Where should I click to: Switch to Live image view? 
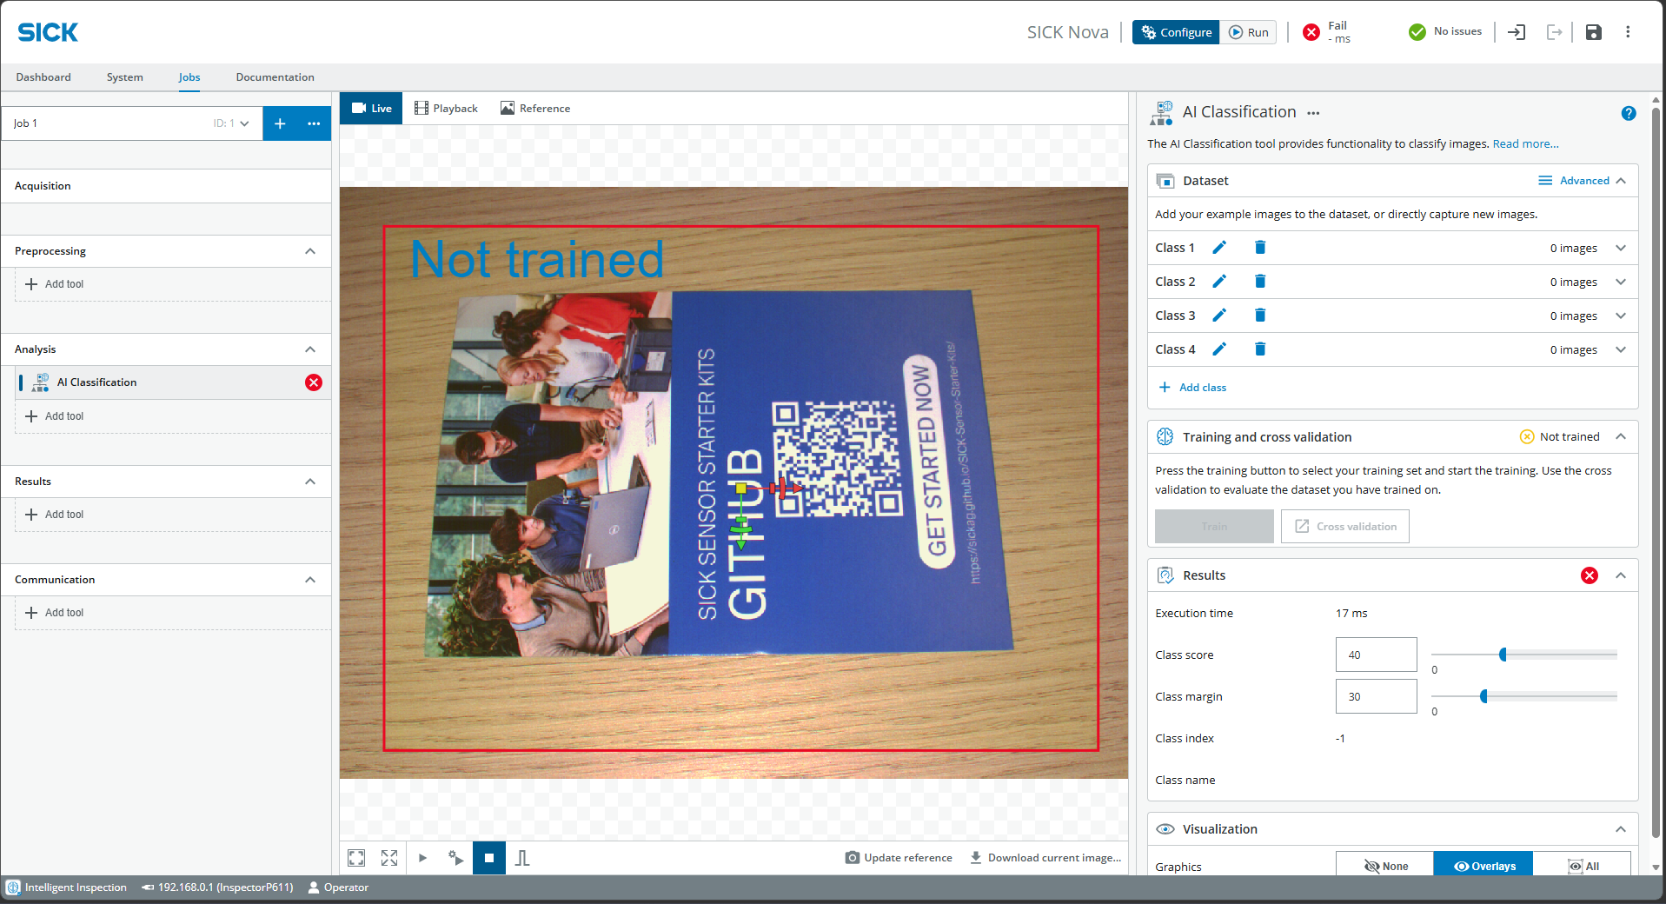(371, 109)
